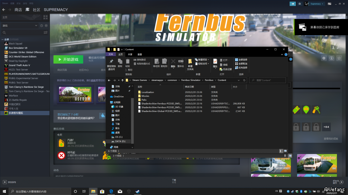Viewport: 348px width, 195px height.
Task: Create a New Folder (新建文件夹) in Explorer
Action: click(190, 65)
